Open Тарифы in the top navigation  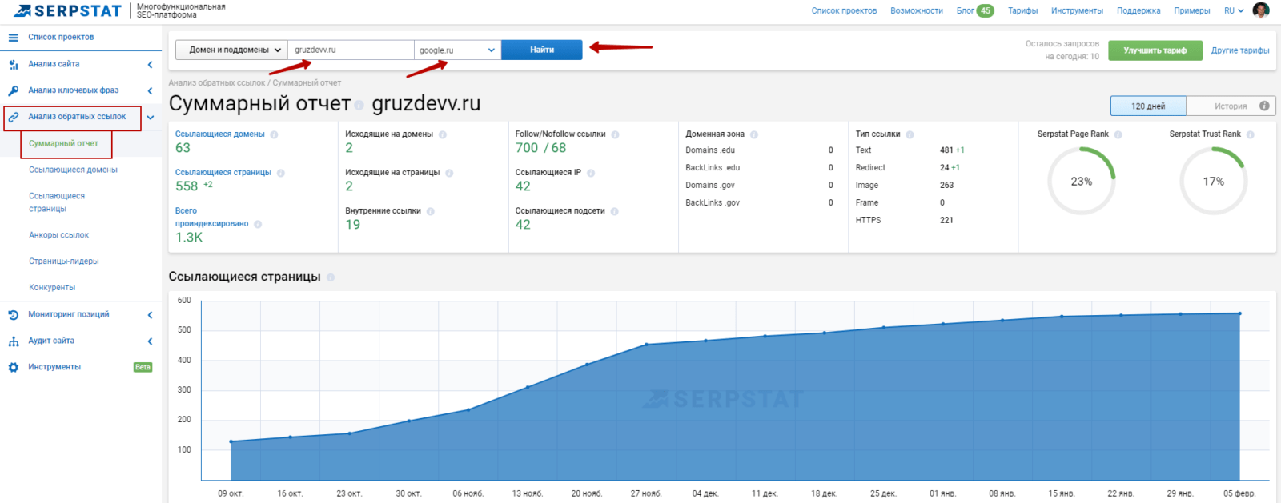(1022, 10)
